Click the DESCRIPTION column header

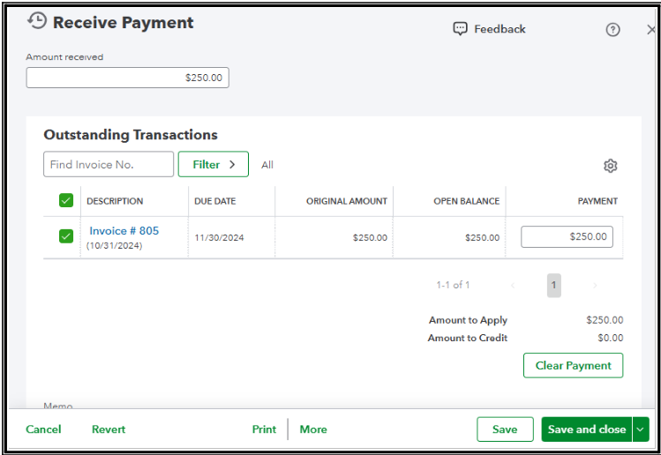[115, 201]
